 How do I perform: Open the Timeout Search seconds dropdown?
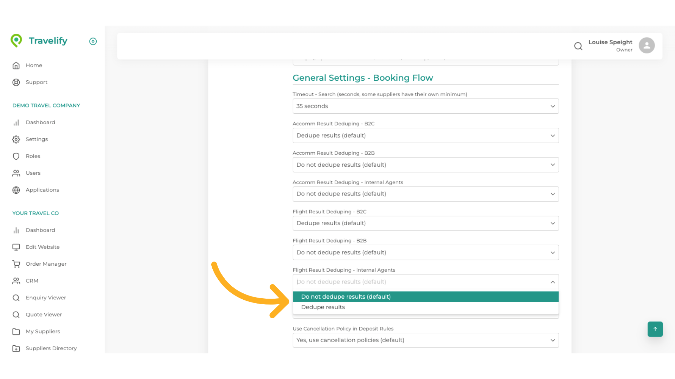(x=425, y=106)
